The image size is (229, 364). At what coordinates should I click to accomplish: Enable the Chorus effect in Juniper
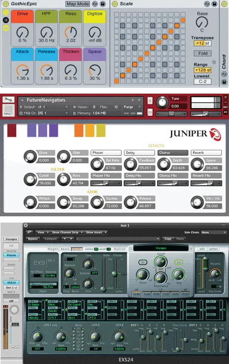[x=173, y=152]
